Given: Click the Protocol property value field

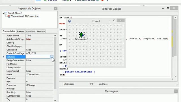Looking at the screenshot, I should coord(40,89).
